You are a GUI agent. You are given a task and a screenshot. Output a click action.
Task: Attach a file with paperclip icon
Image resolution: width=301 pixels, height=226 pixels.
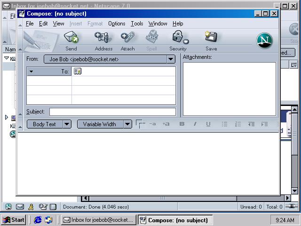pos(127,41)
